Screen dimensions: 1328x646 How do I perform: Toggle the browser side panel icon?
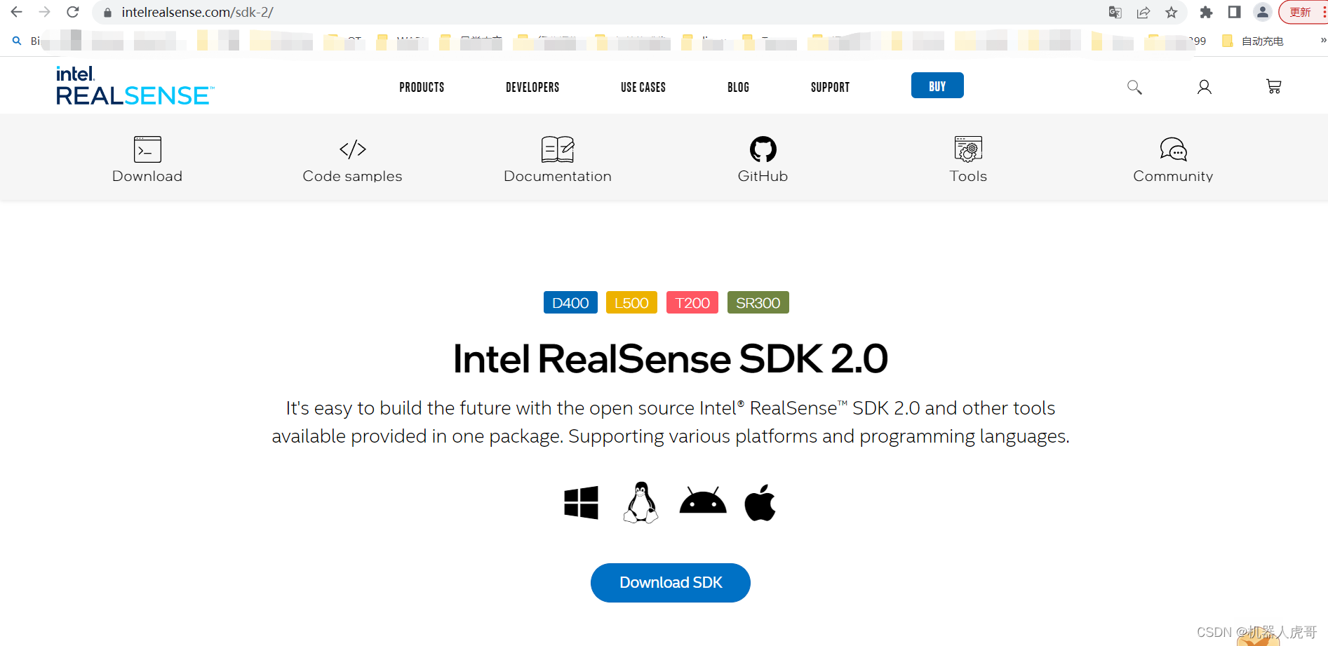tap(1235, 12)
